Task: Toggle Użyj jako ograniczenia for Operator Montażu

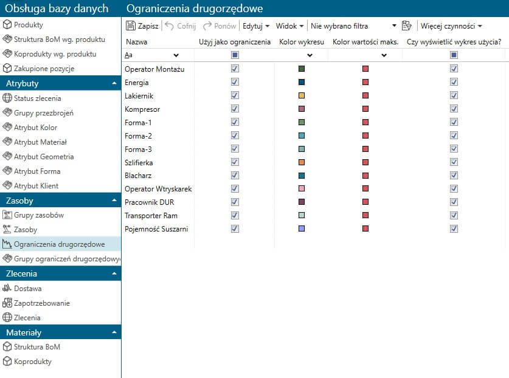Action: [x=235, y=69]
